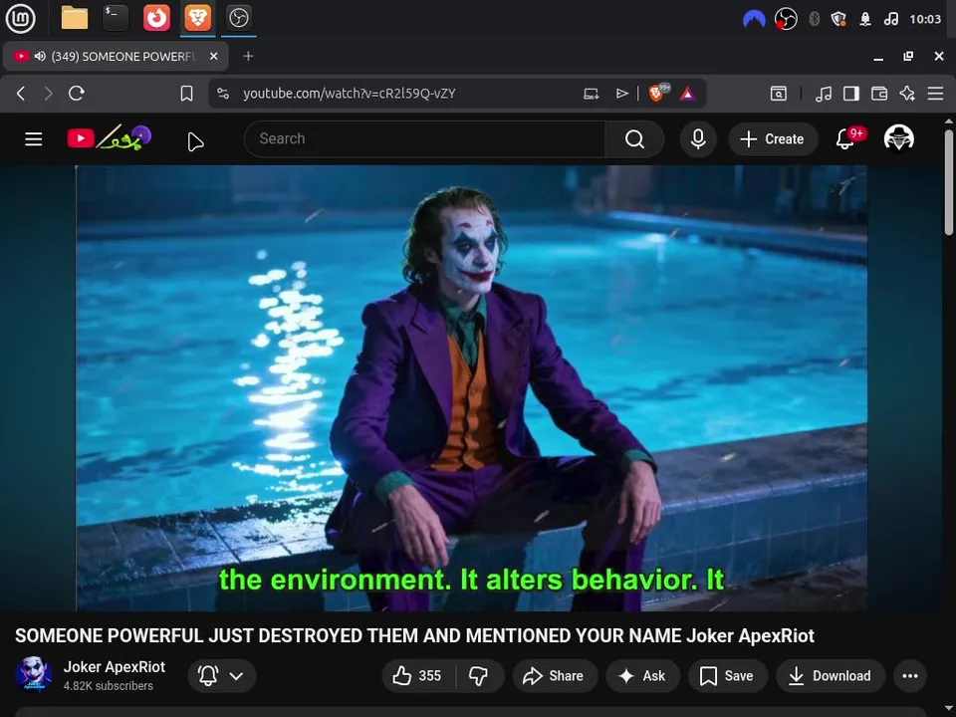Open the red-orange taskbar browser app
This screenshot has height=717, width=956.
pos(156,18)
